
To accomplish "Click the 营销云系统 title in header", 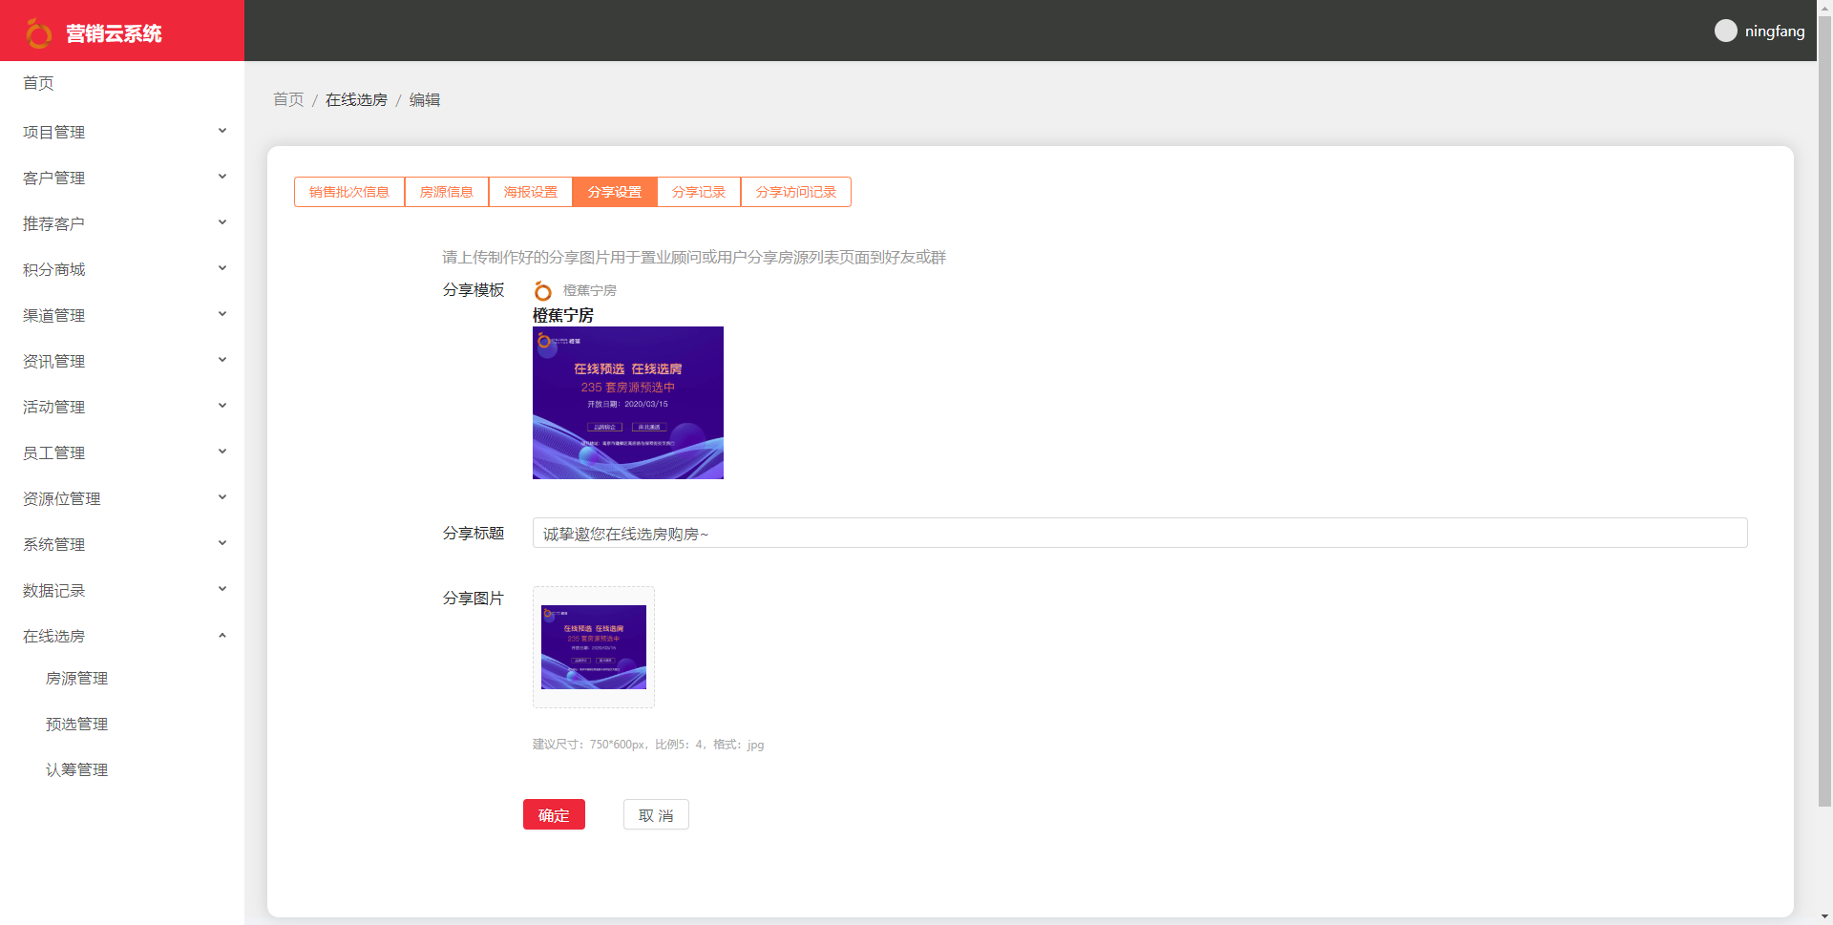I will point(114,33).
